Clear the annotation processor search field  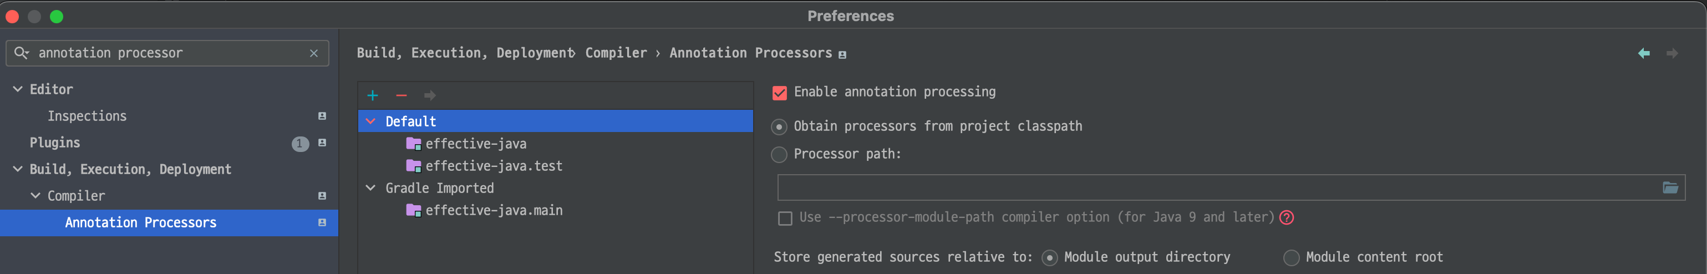click(x=313, y=53)
